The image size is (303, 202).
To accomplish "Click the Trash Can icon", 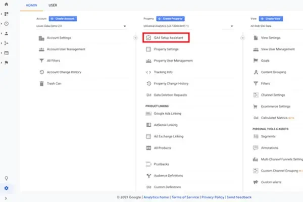I will pyautogui.click(x=41, y=83).
